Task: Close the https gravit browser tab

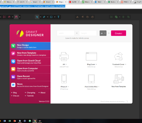Action: point(66,2)
